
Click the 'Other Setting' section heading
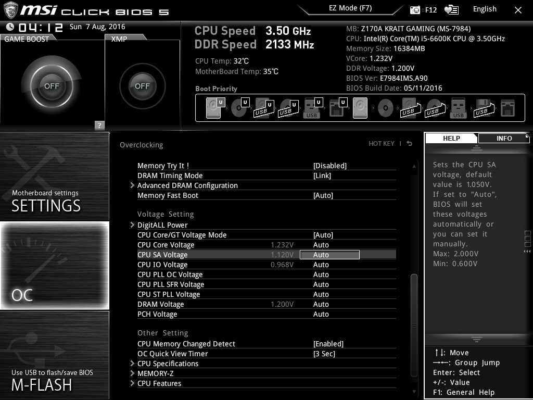(162, 333)
